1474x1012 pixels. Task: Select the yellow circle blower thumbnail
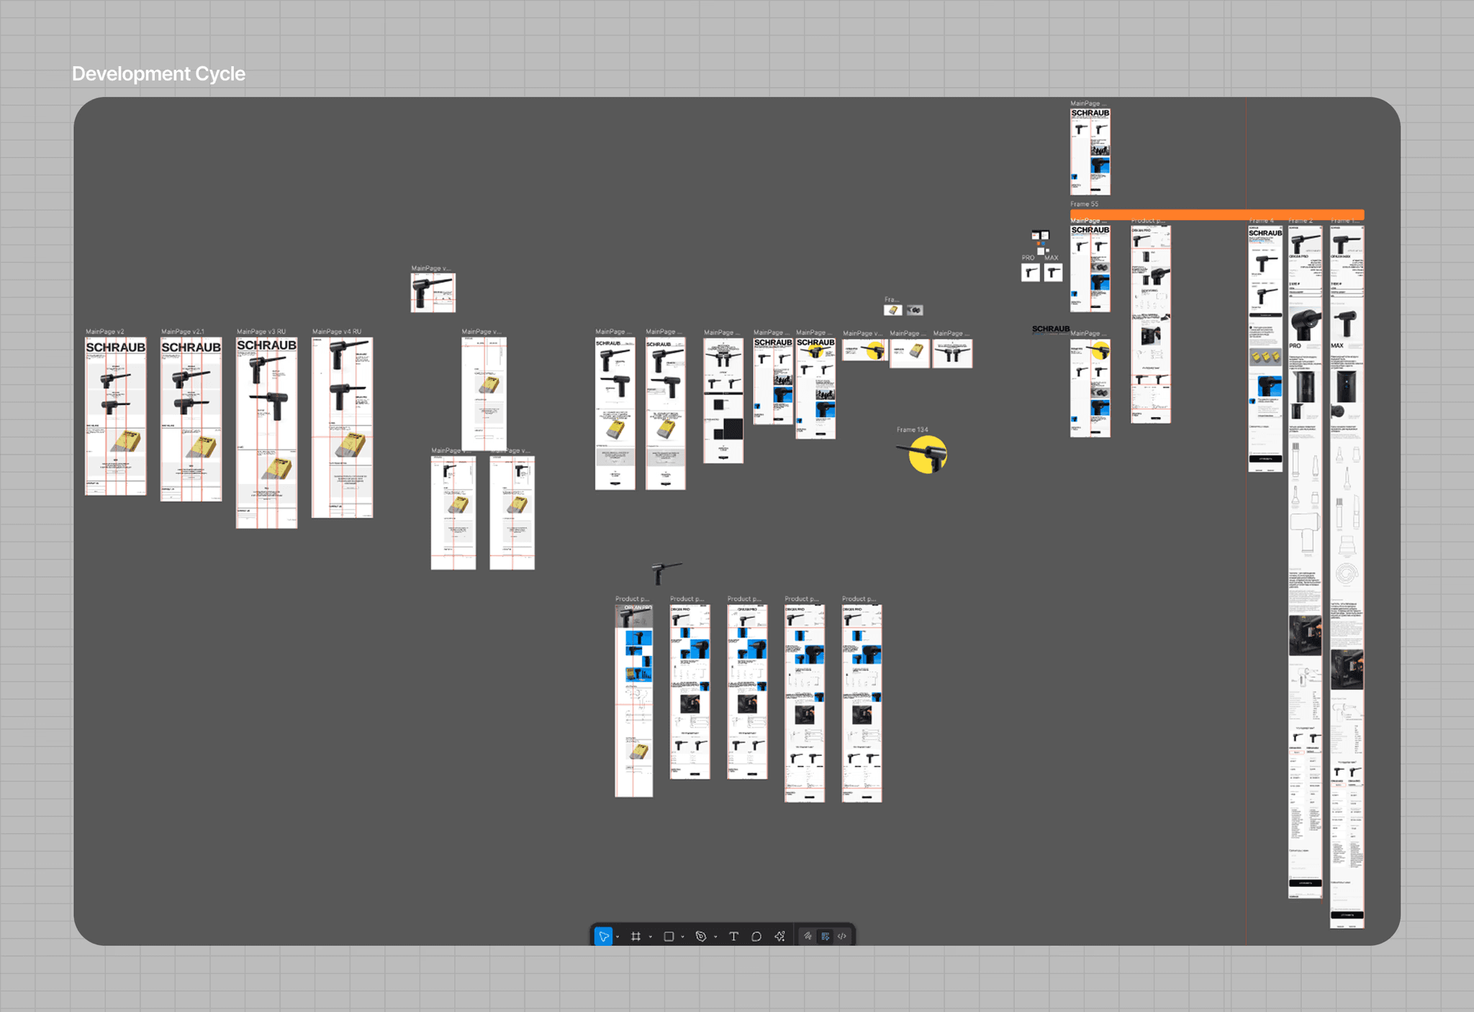tap(927, 455)
